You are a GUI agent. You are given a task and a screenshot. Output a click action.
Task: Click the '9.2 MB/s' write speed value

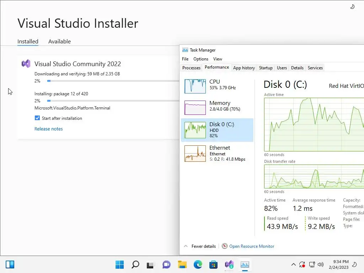[x=321, y=226]
